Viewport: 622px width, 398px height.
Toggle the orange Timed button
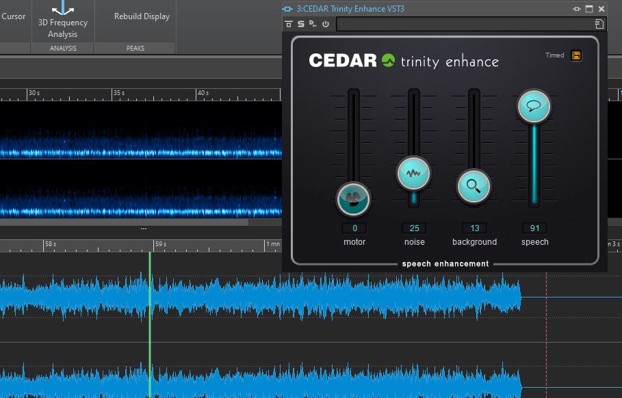[x=576, y=55]
